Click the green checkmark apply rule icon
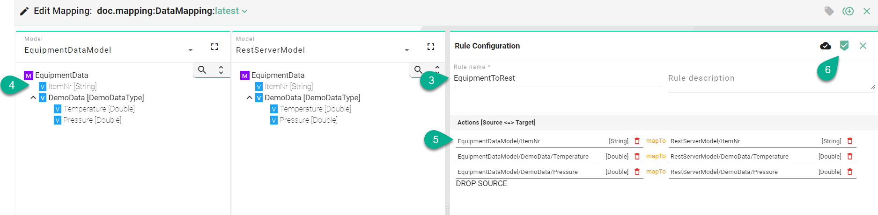The width and height of the screenshot is (878, 215). click(844, 45)
